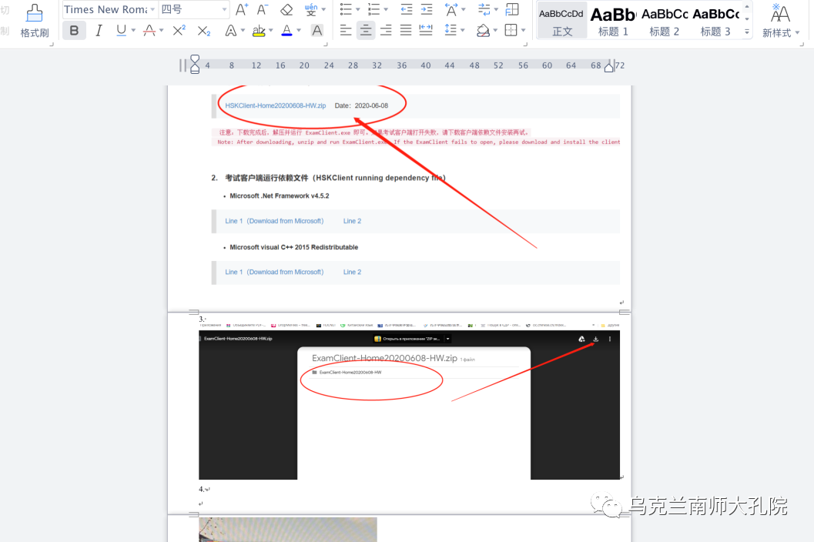
Task: Align text right
Action: (x=386, y=31)
